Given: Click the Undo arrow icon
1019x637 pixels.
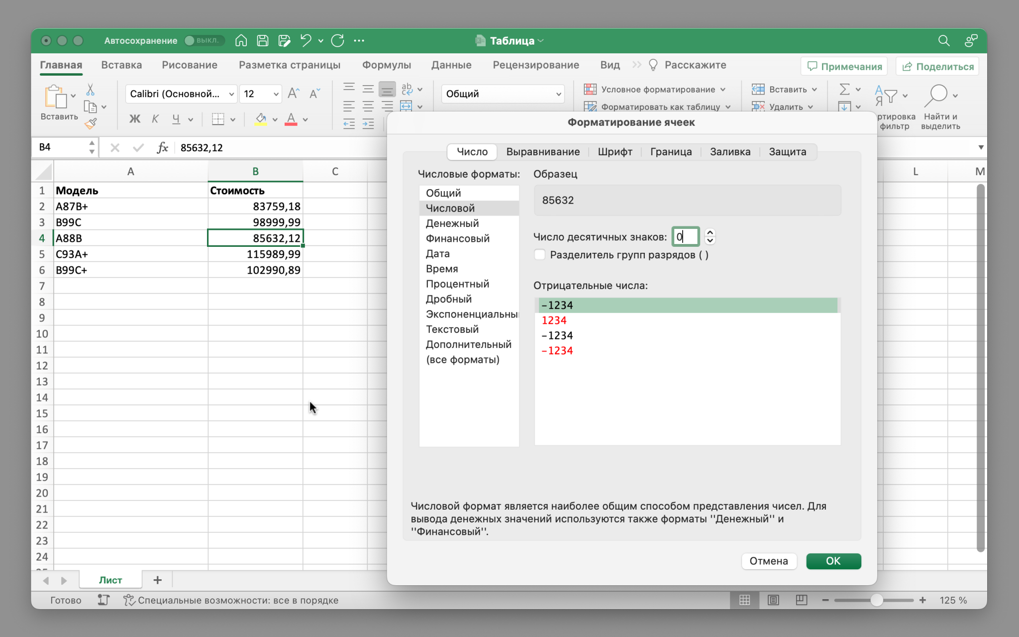Looking at the screenshot, I should 306,41.
